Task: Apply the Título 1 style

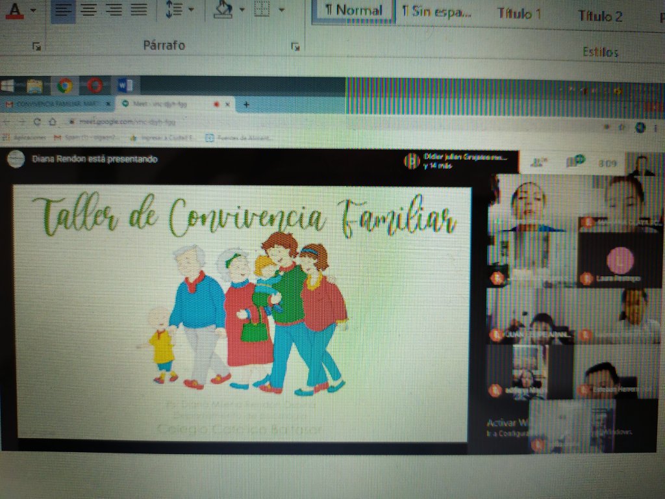Action: click(x=518, y=13)
